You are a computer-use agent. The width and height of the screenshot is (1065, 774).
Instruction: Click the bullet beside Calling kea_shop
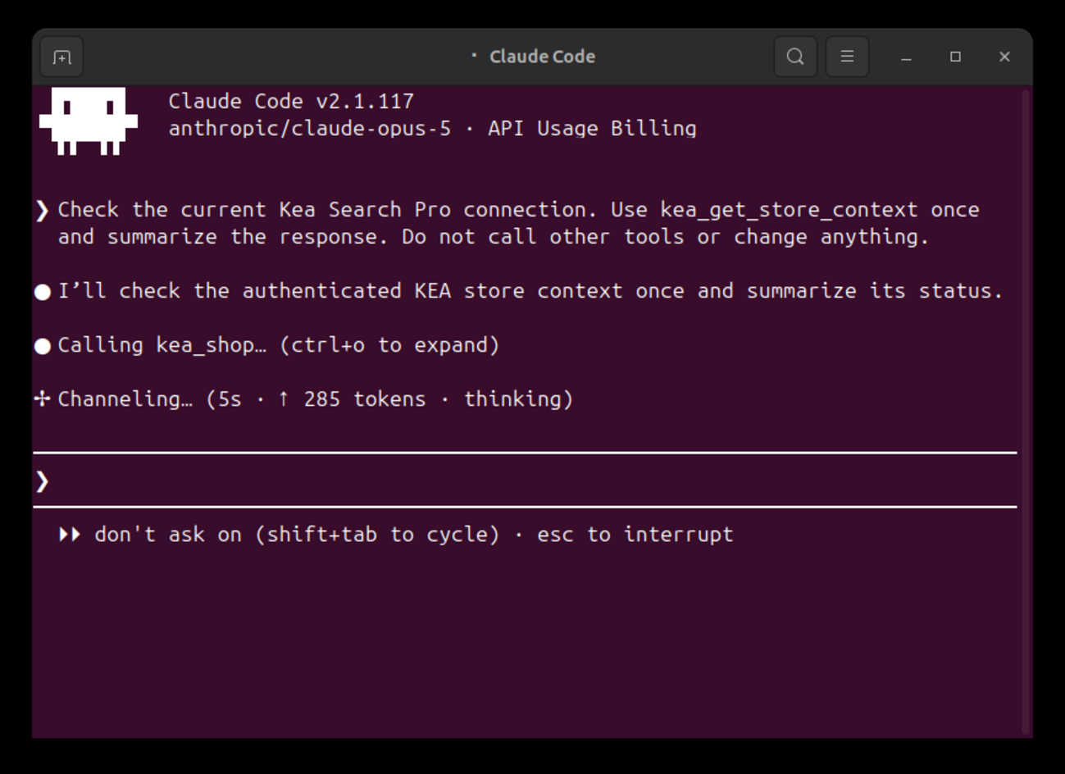[x=43, y=346]
